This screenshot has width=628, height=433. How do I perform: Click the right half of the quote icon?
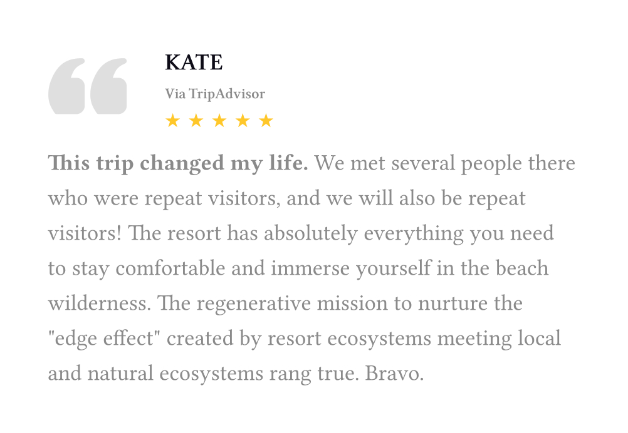pos(108,86)
